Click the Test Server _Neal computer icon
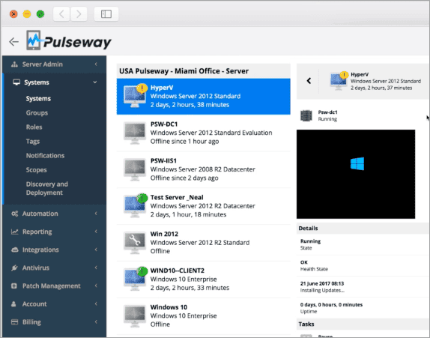 point(134,206)
